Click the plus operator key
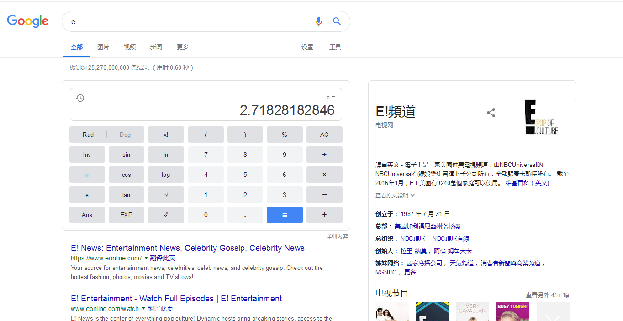 [324, 215]
